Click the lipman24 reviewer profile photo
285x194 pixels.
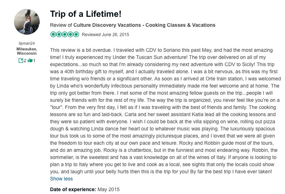(x=27, y=22)
